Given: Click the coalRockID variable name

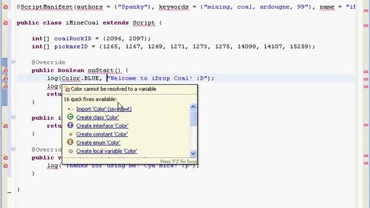Looking at the screenshot, I should (x=73, y=39).
